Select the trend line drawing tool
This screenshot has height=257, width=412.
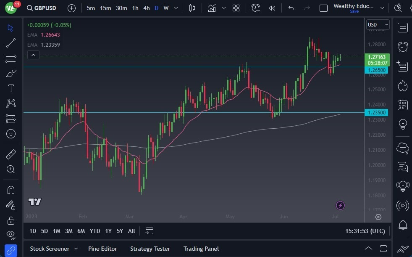tap(11, 43)
